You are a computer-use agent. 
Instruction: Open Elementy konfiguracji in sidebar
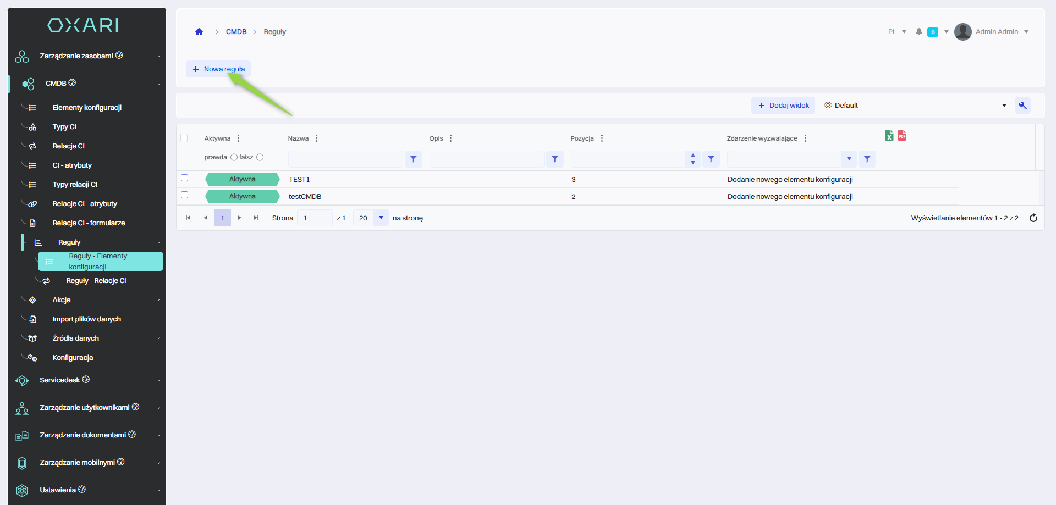[87, 108]
